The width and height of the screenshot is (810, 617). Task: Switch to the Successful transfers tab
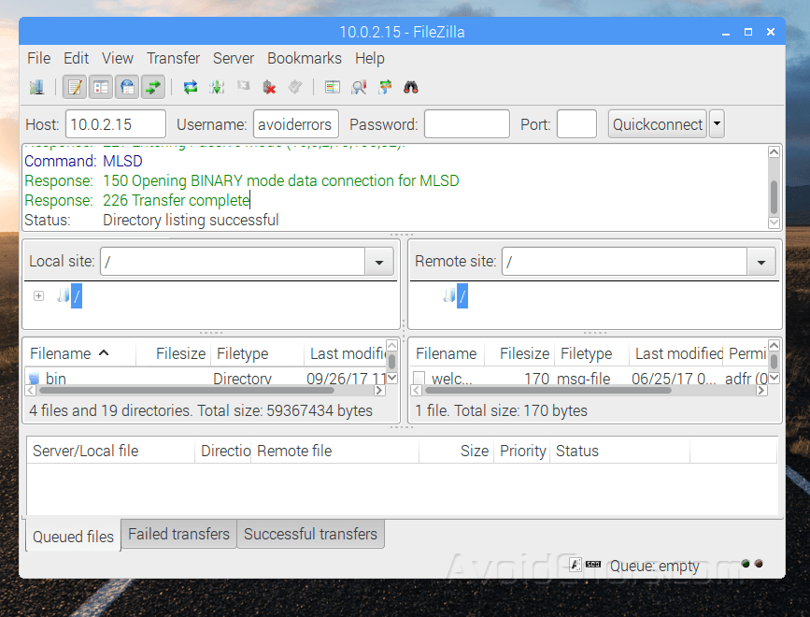[310, 534]
